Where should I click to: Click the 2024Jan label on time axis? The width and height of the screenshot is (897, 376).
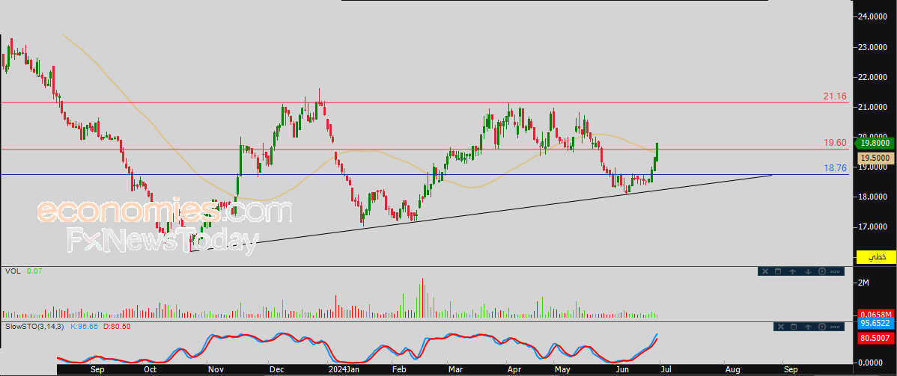click(343, 370)
